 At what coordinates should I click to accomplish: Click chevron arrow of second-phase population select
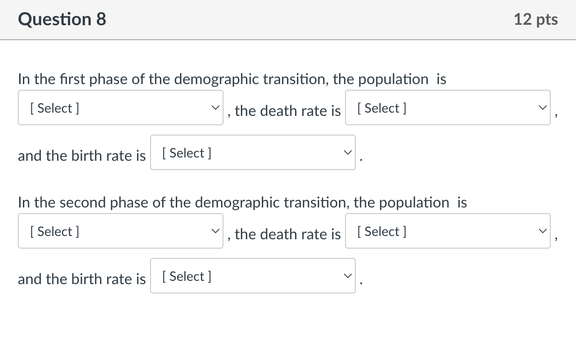pos(215,231)
